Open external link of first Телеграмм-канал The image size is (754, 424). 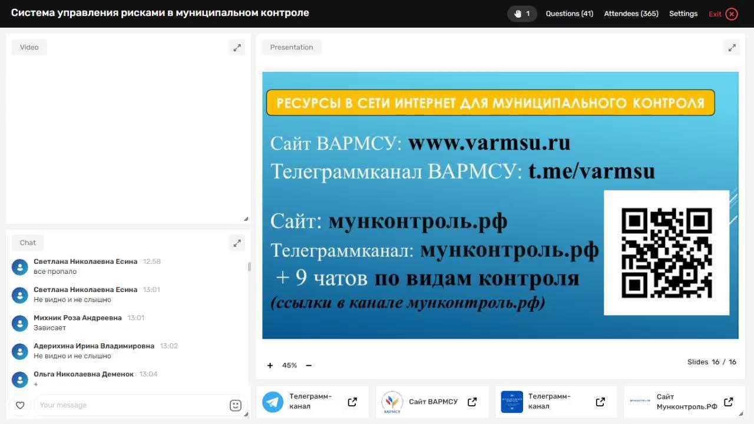click(352, 402)
